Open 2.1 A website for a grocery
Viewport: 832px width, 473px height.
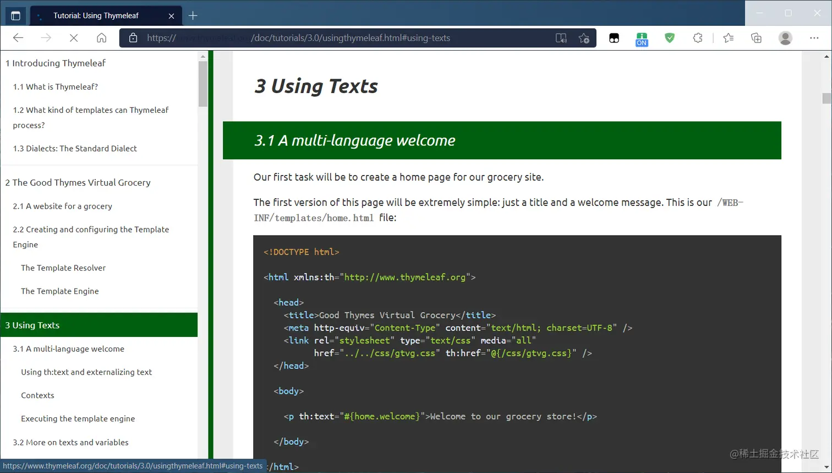click(x=62, y=206)
